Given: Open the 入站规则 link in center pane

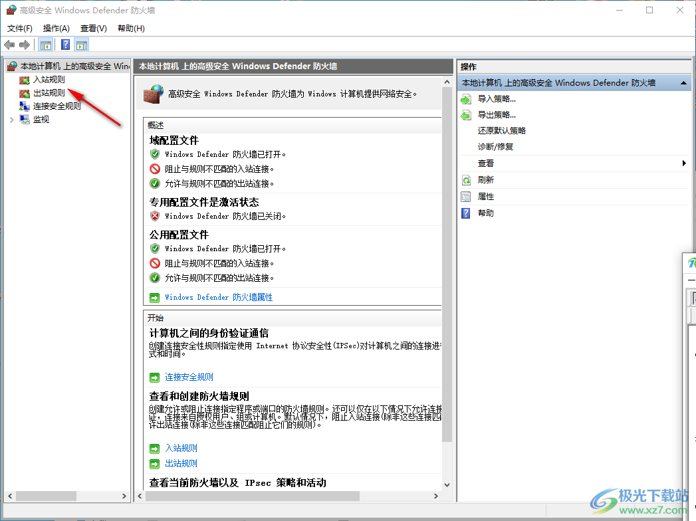Looking at the screenshot, I should coord(181,448).
